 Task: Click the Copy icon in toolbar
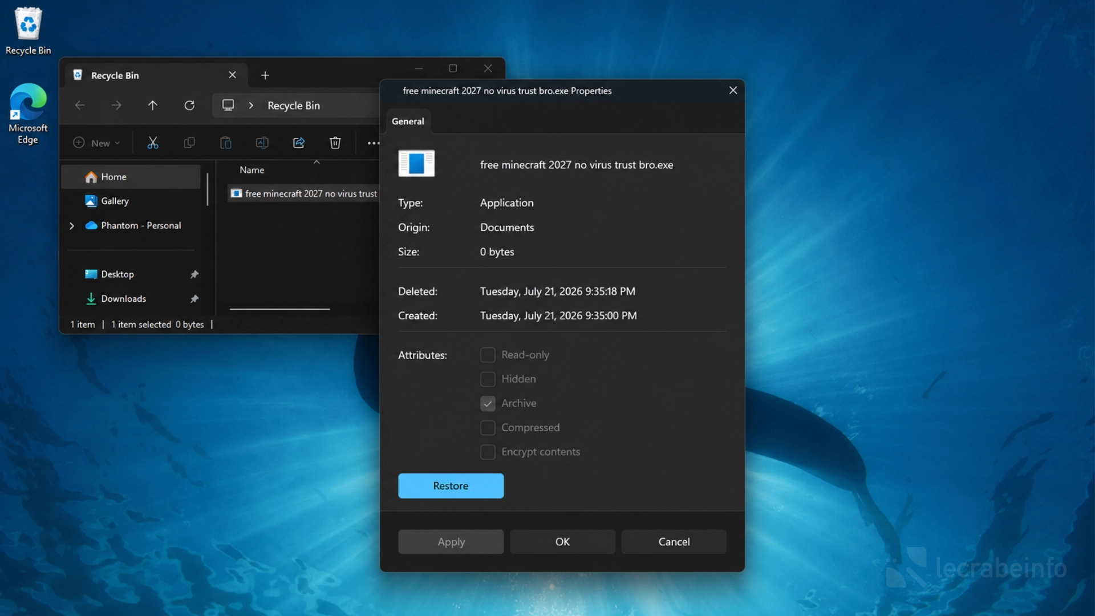click(x=189, y=143)
